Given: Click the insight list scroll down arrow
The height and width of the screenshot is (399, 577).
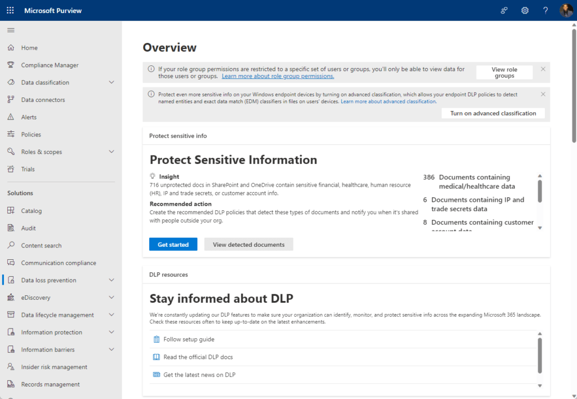Looking at the screenshot, I should [540, 228].
